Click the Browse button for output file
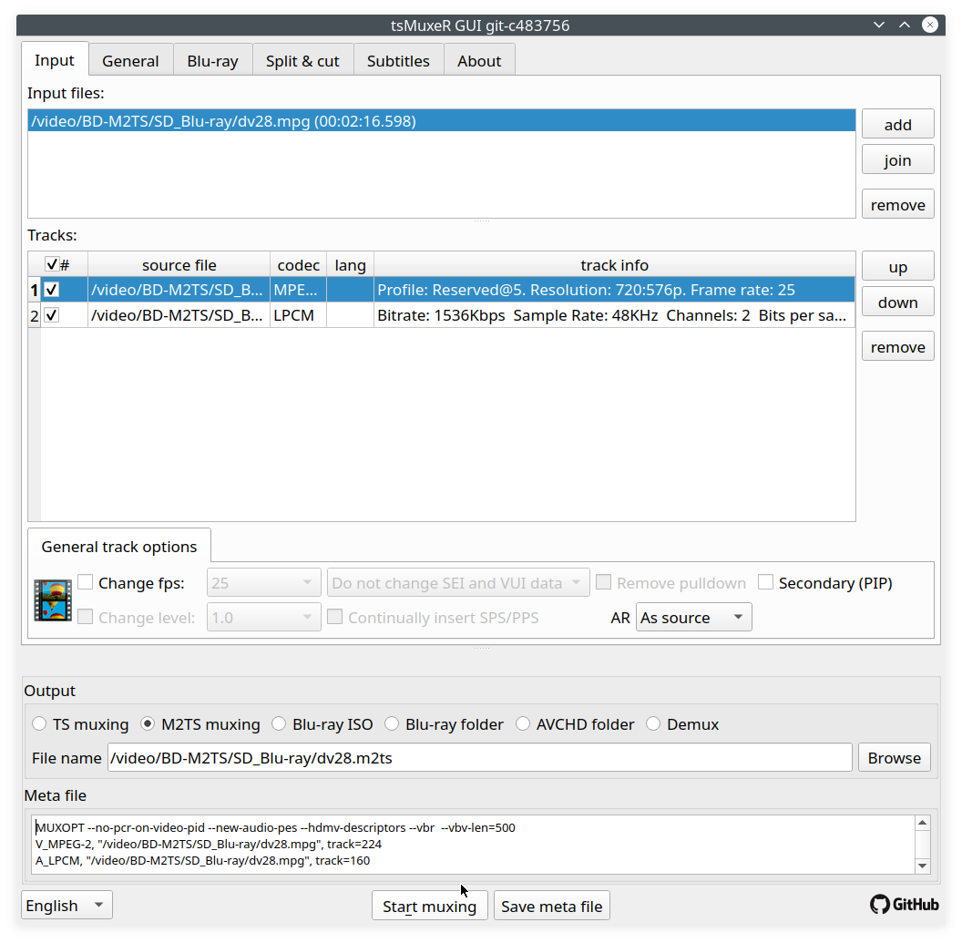 click(894, 758)
